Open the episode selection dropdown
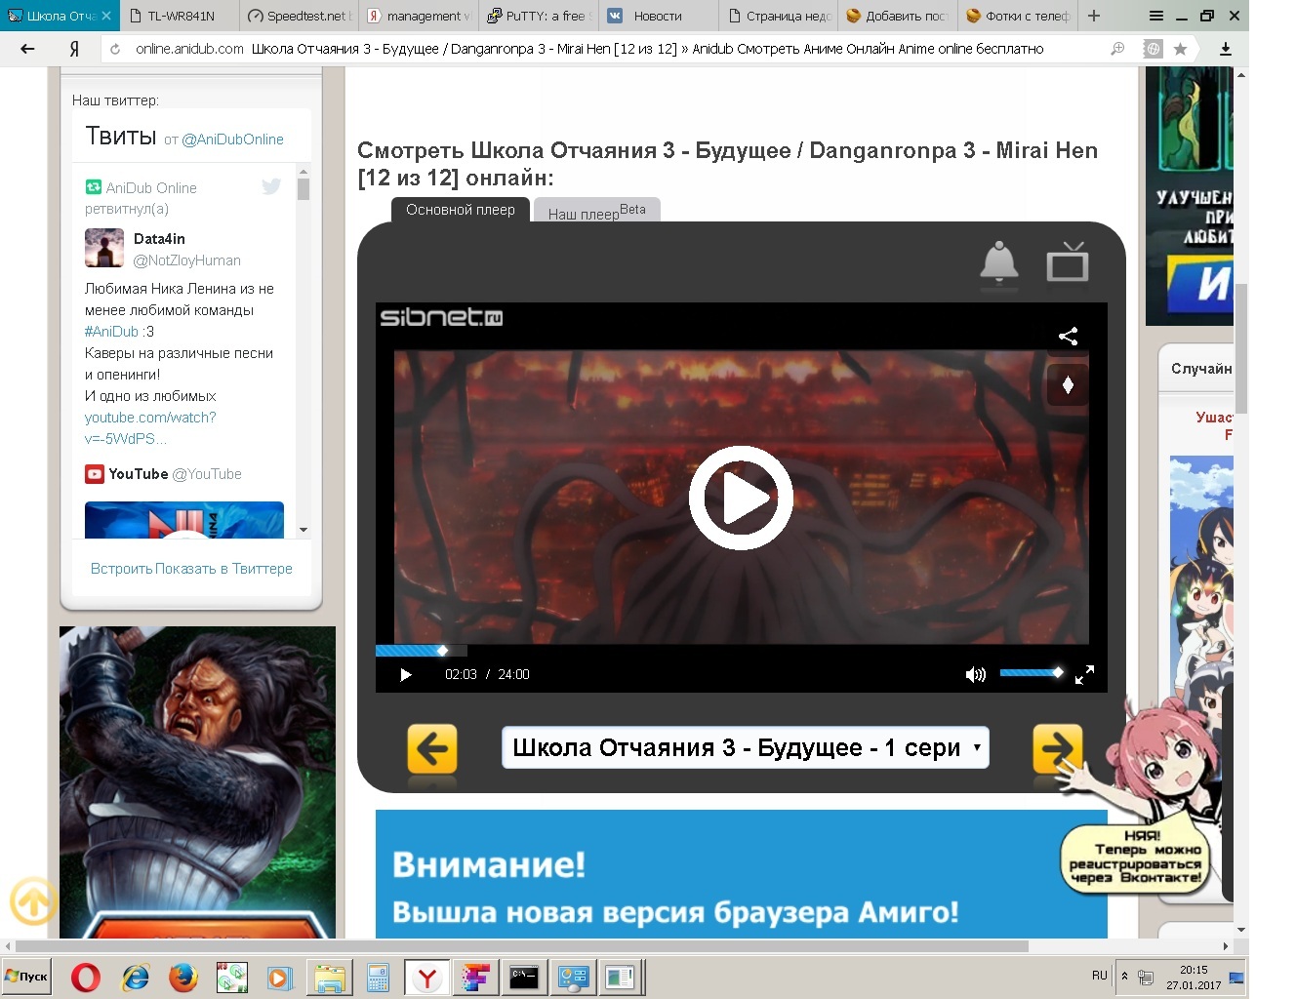 coord(745,747)
